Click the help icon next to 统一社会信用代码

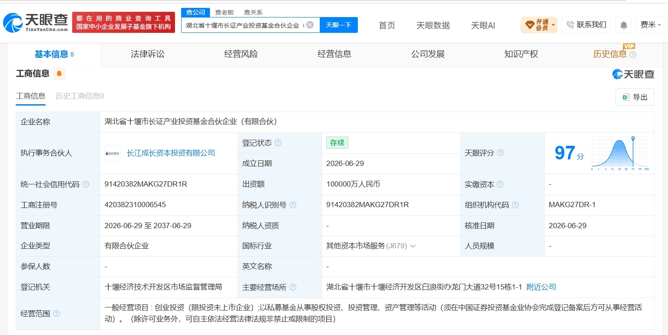(x=86, y=184)
